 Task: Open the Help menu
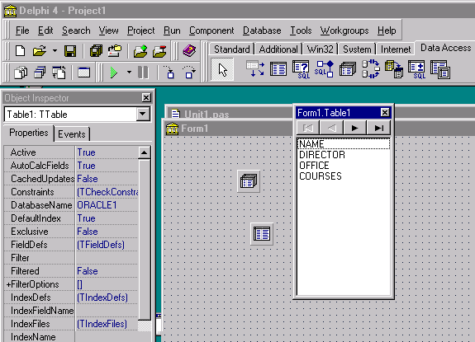point(387,30)
